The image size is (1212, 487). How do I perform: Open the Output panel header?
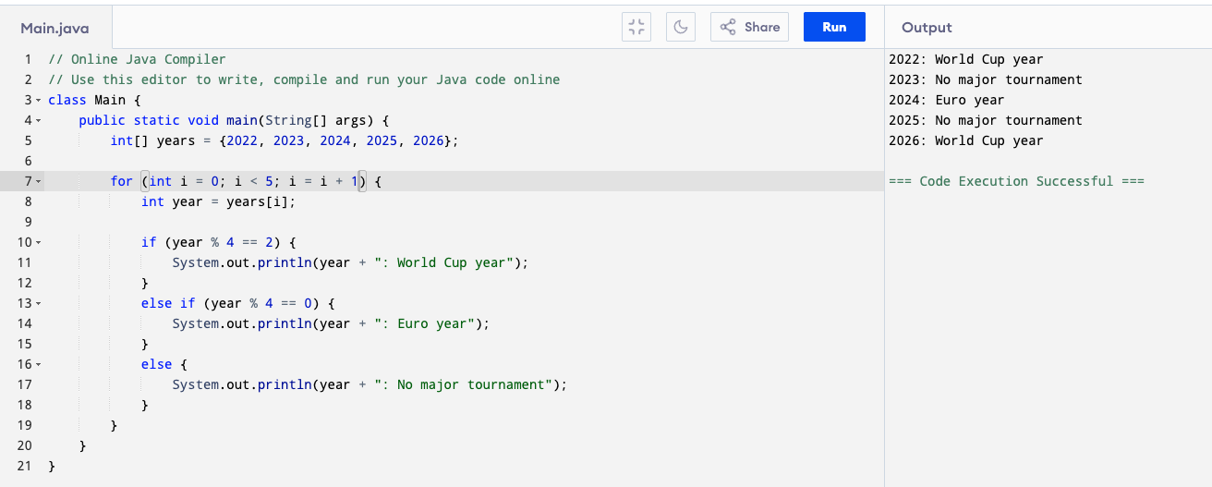[x=927, y=28]
